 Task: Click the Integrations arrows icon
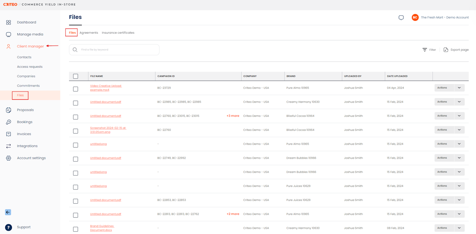coord(9,146)
